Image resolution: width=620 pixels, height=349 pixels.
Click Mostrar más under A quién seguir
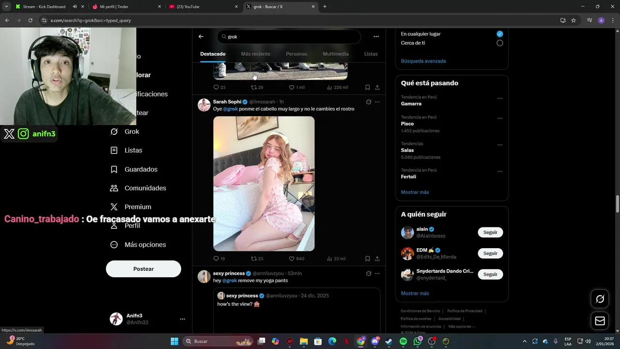[x=415, y=293]
